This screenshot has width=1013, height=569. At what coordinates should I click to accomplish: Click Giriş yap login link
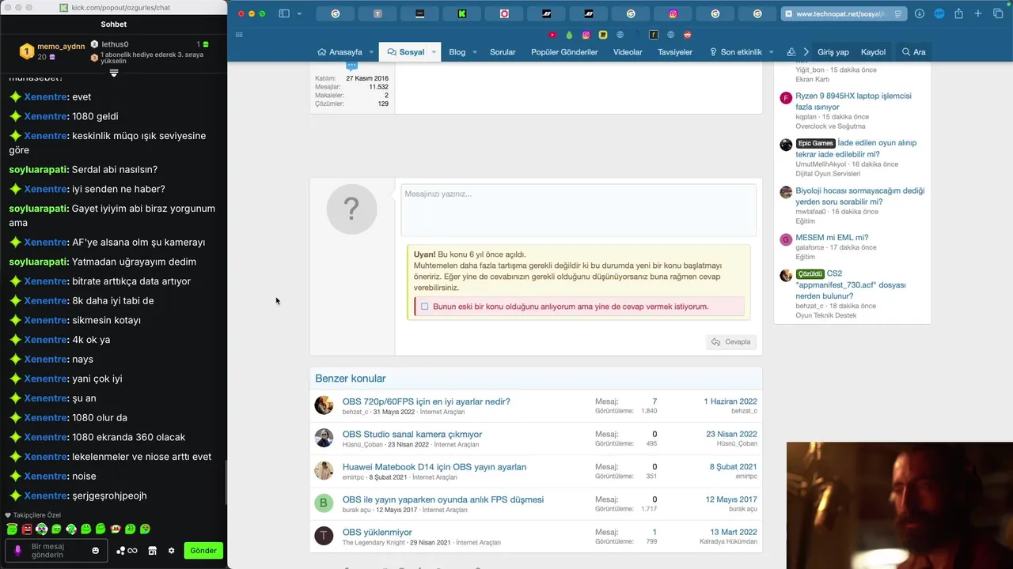[833, 52]
